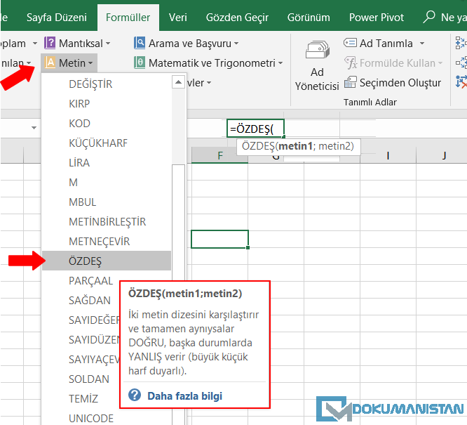Viewport: 467px width, 425px height.
Task: Open the Veri tab
Action: (x=178, y=18)
